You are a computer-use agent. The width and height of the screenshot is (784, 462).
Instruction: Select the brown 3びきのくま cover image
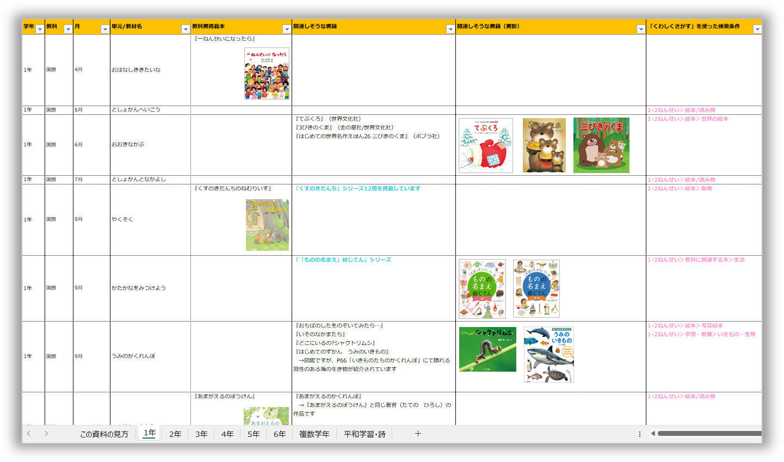pos(544,145)
